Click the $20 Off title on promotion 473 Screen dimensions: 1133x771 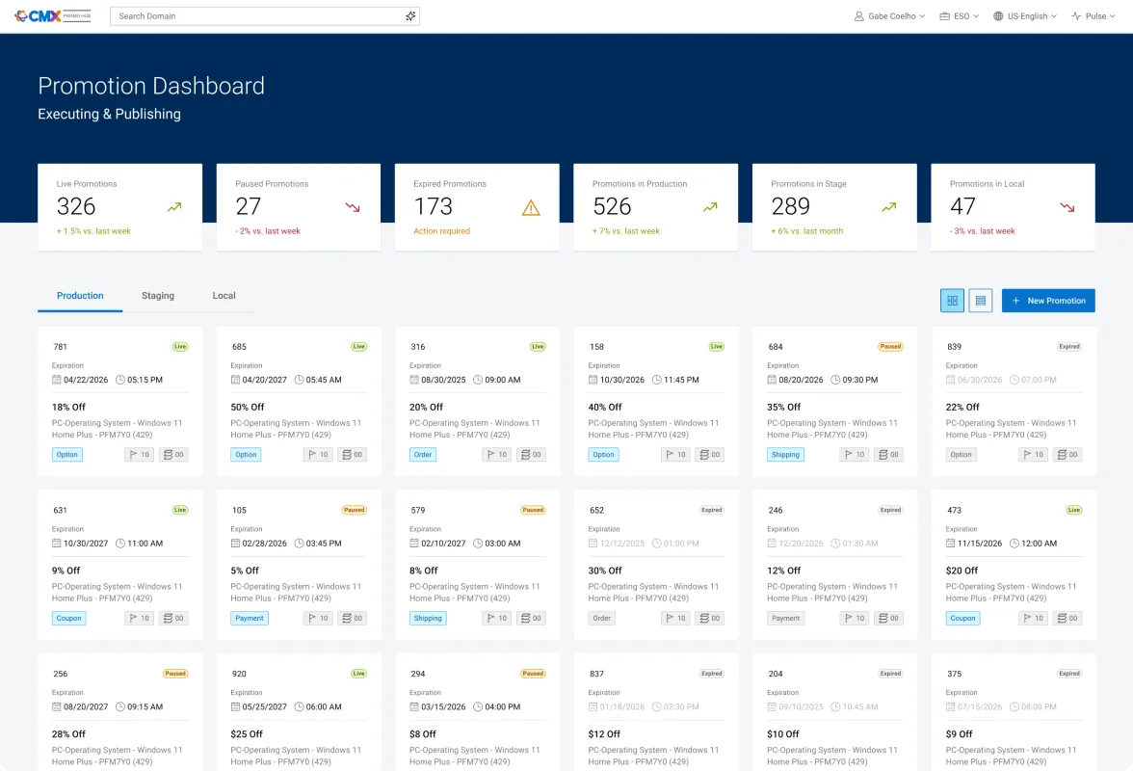pos(962,571)
